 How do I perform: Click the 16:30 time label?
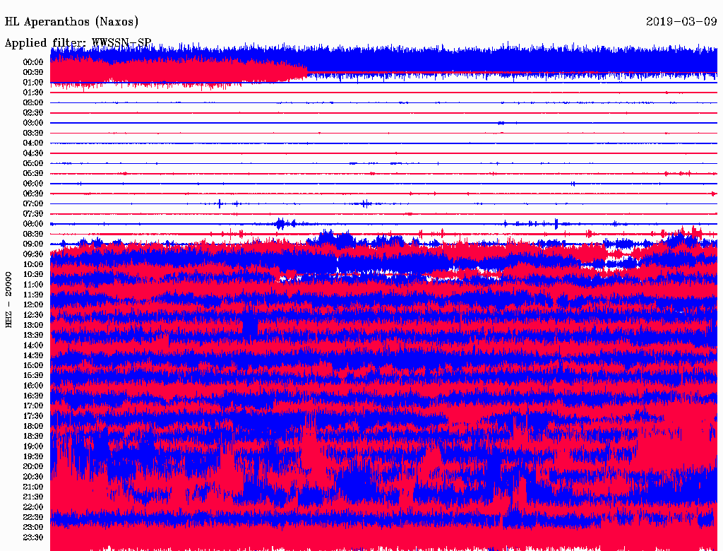[x=34, y=396]
